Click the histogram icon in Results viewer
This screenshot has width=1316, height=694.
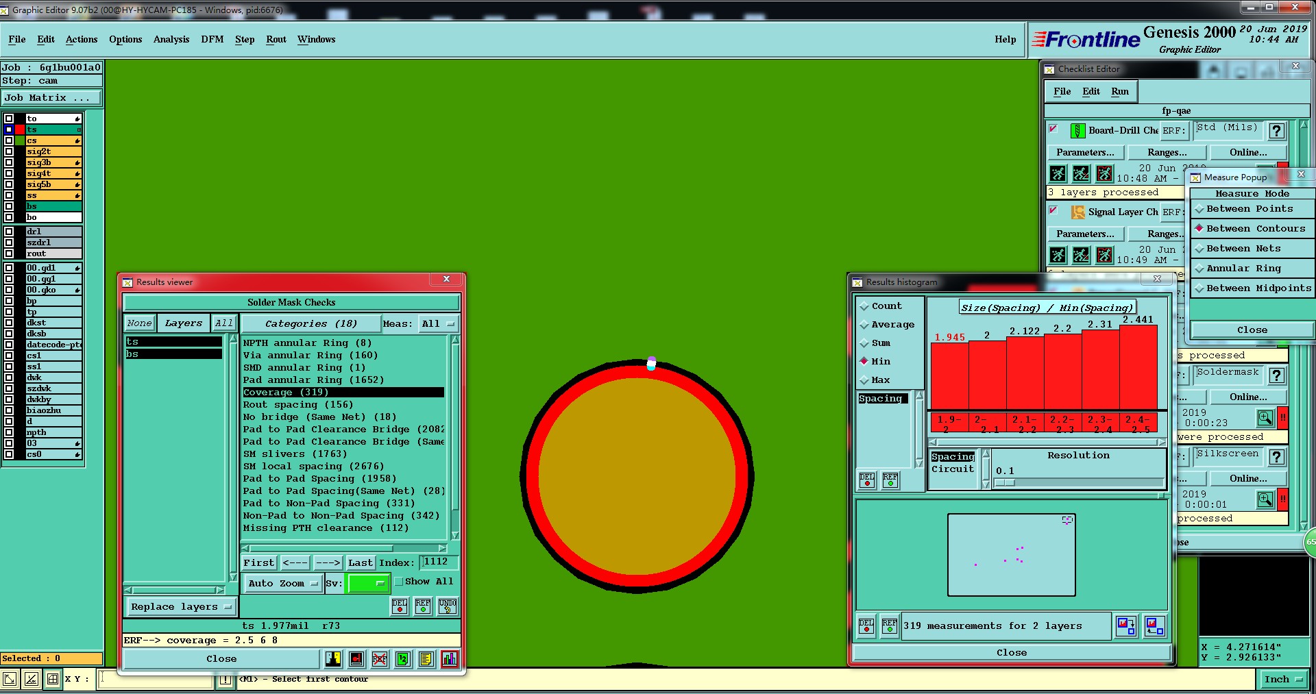(x=450, y=659)
